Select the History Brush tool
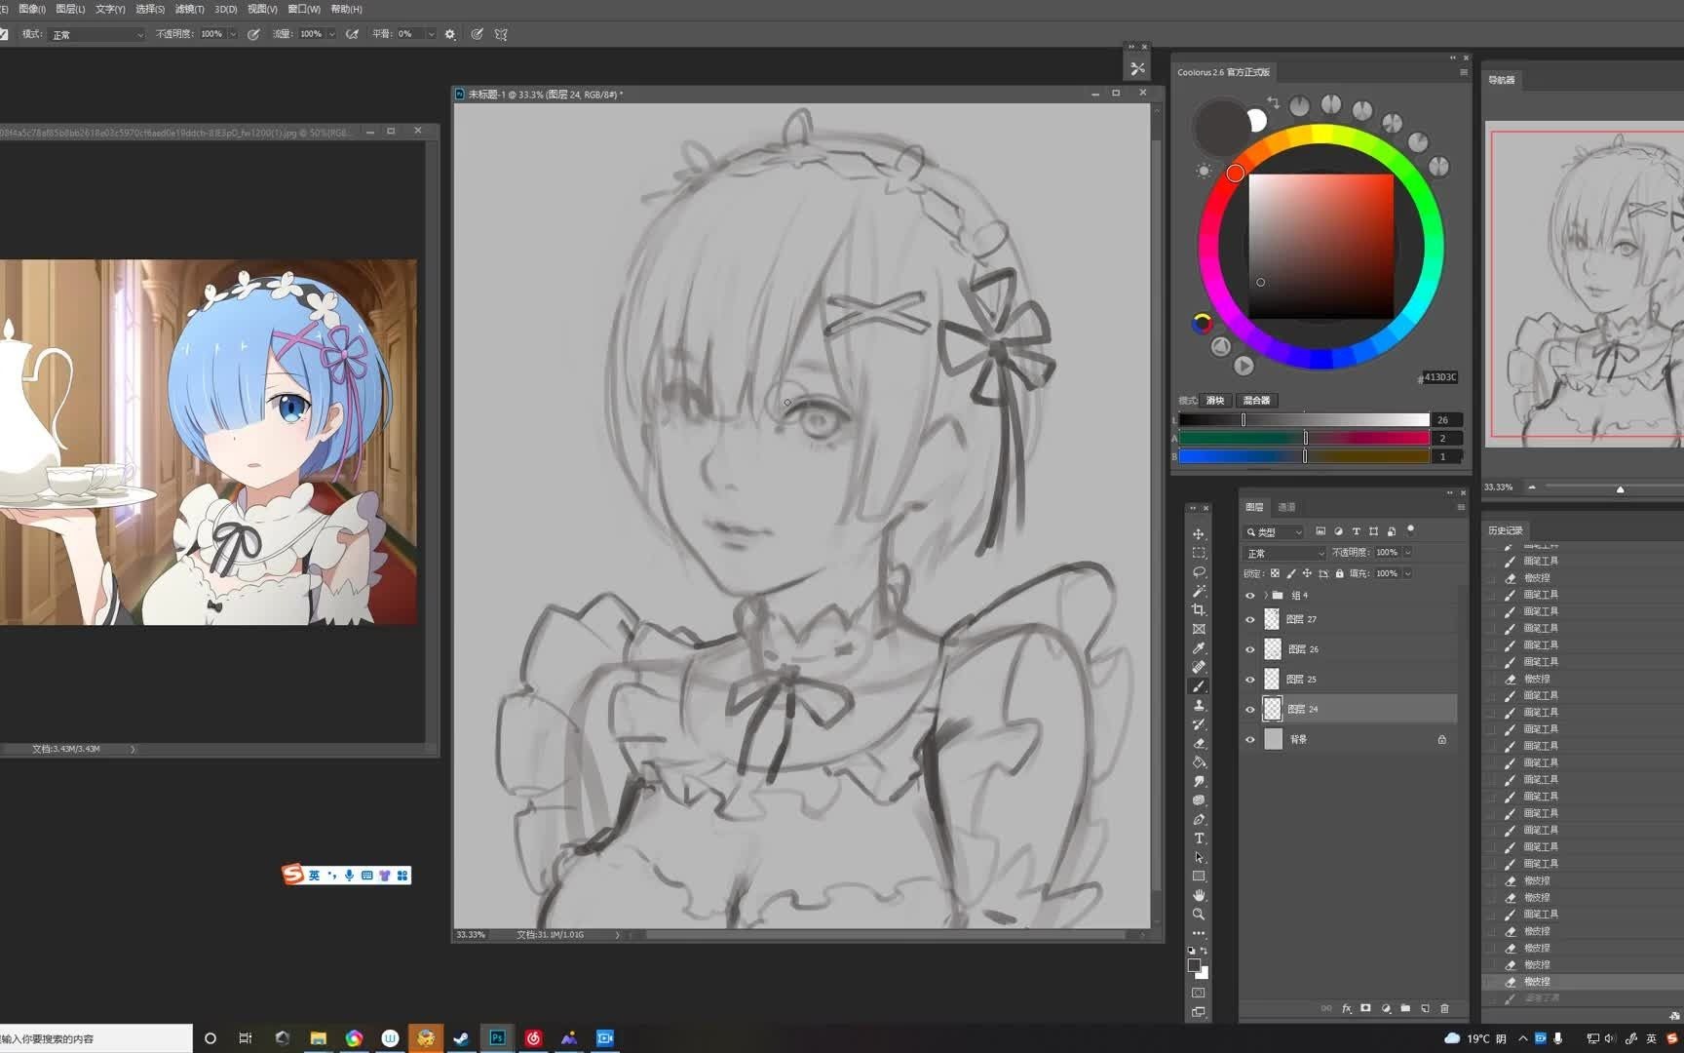1684x1053 pixels. [x=1199, y=724]
